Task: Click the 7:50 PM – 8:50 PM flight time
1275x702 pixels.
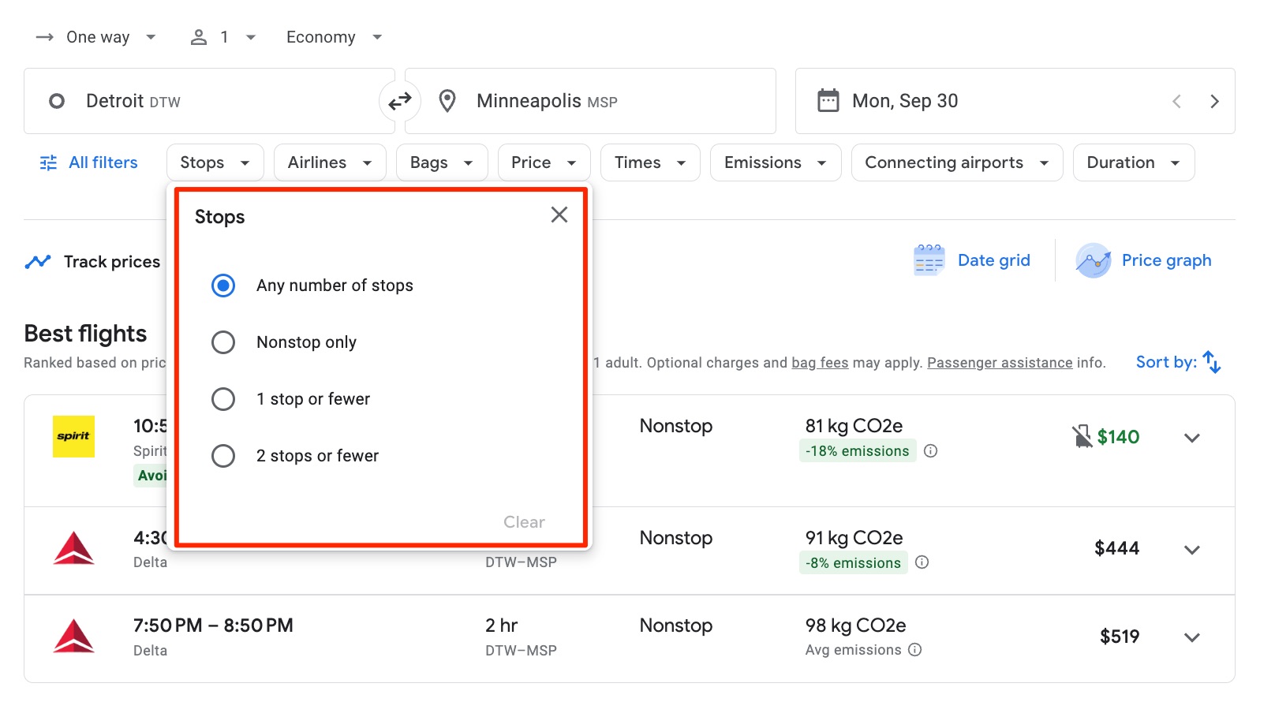Action: click(x=213, y=625)
